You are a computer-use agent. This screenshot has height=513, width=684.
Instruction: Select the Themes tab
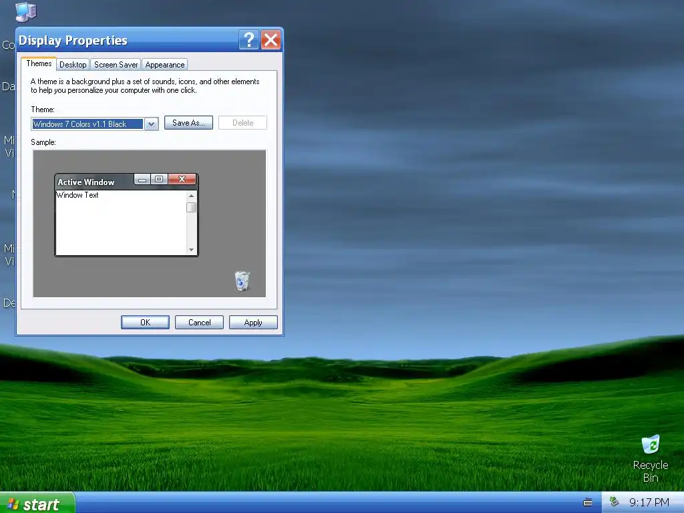pyautogui.click(x=39, y=63)
